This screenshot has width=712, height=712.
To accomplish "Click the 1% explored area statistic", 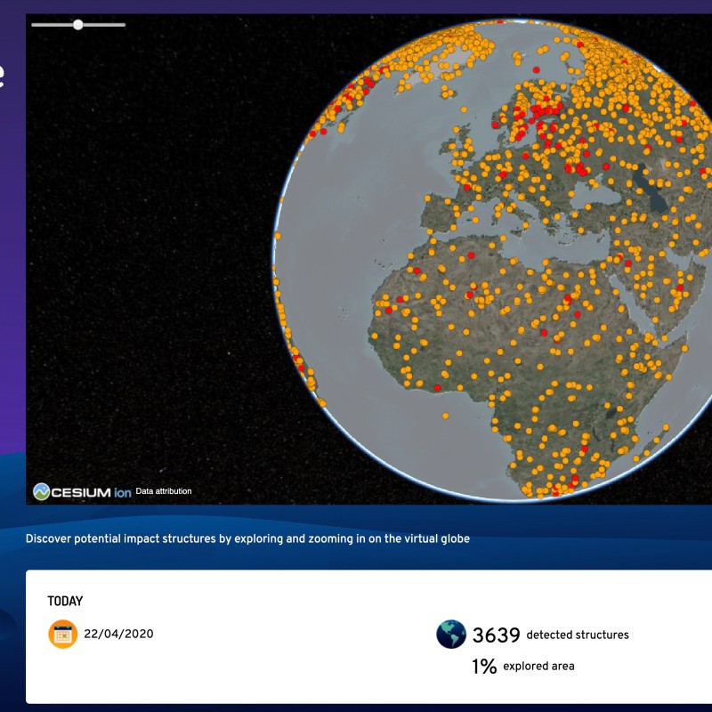I will [484, 667].
